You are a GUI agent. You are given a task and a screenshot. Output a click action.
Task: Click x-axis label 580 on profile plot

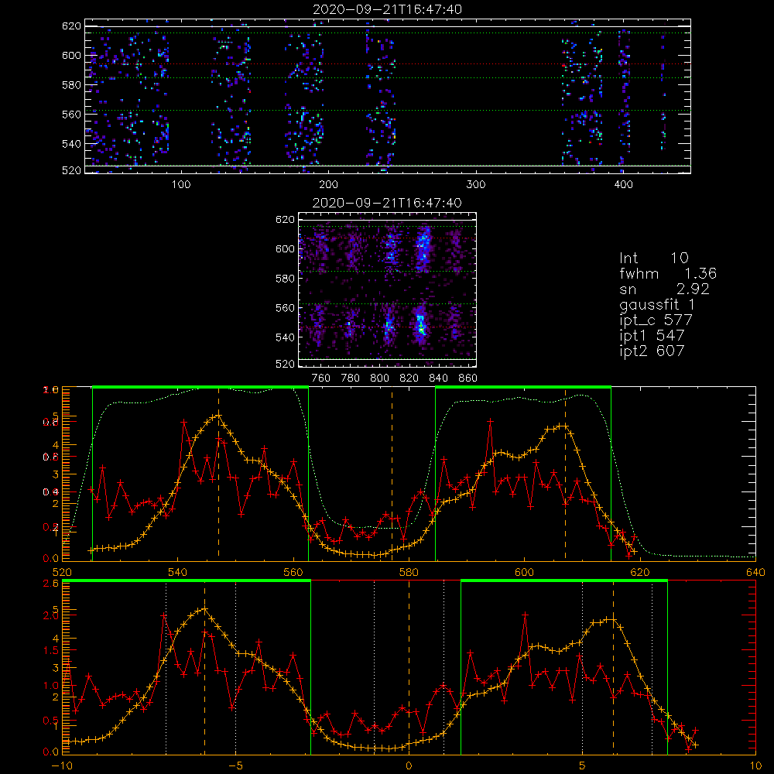coord(409,572)
